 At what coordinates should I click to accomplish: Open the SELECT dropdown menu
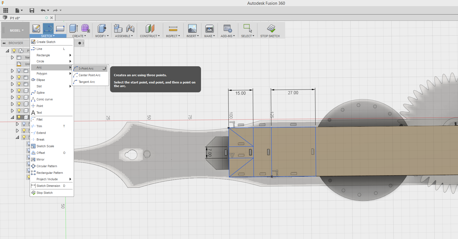[248, 36]
